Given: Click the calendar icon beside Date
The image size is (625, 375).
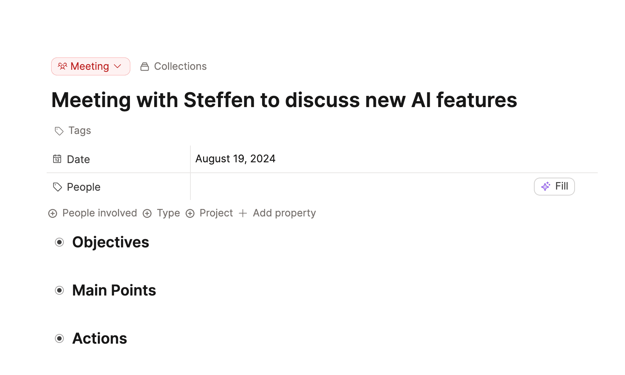Looking at the screenshot, I should (x=57, y=159).
